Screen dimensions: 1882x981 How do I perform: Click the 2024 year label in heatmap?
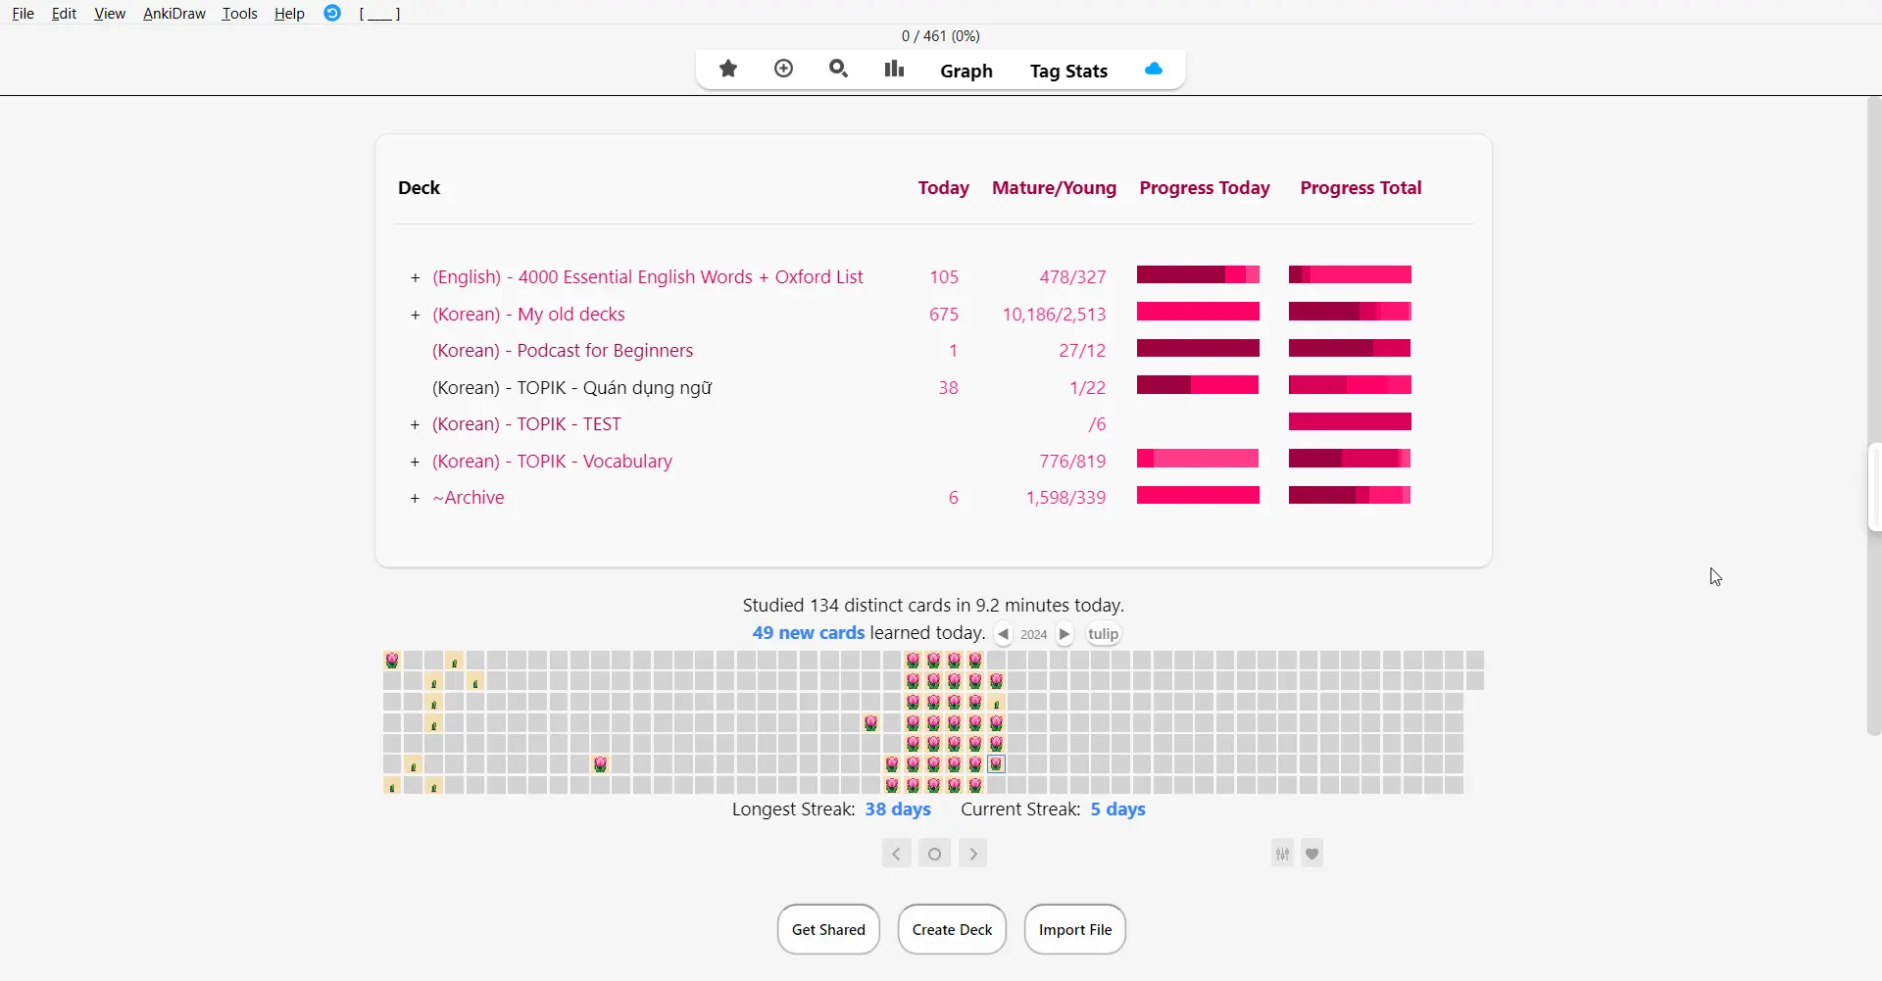click(1034, 635)
